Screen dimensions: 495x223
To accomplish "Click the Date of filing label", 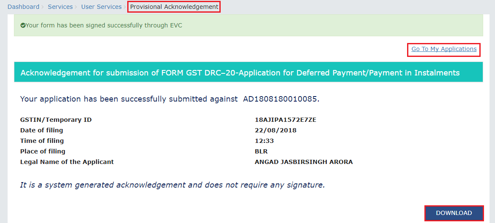I will pyautogui.click(x=41, y=130).
